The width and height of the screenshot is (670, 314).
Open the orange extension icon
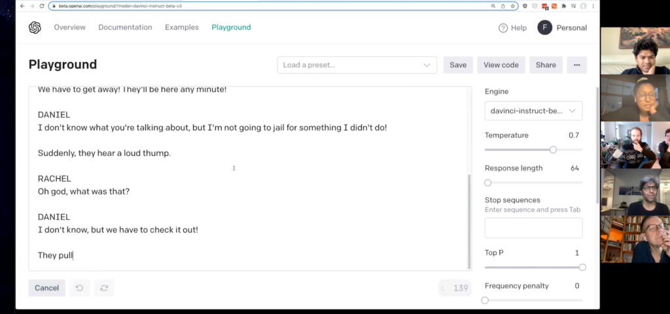554,6
